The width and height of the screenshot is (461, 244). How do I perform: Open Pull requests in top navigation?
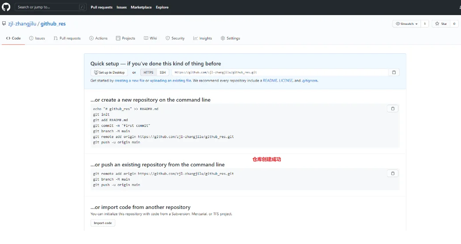102,7
